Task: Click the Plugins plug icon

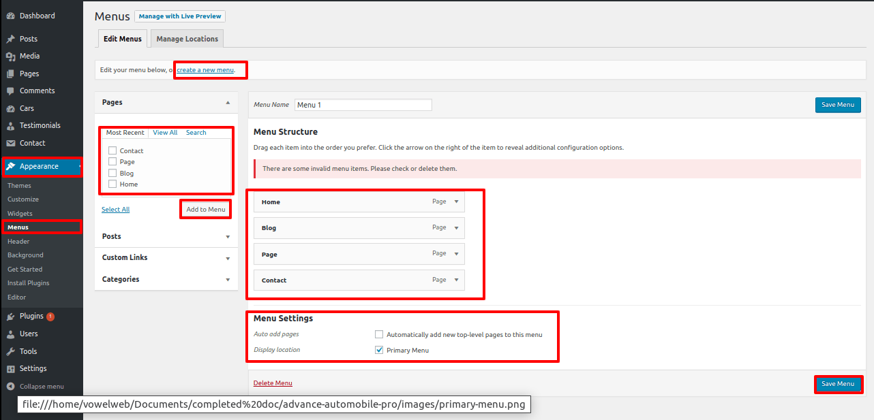Action: [x=11, y=317]
